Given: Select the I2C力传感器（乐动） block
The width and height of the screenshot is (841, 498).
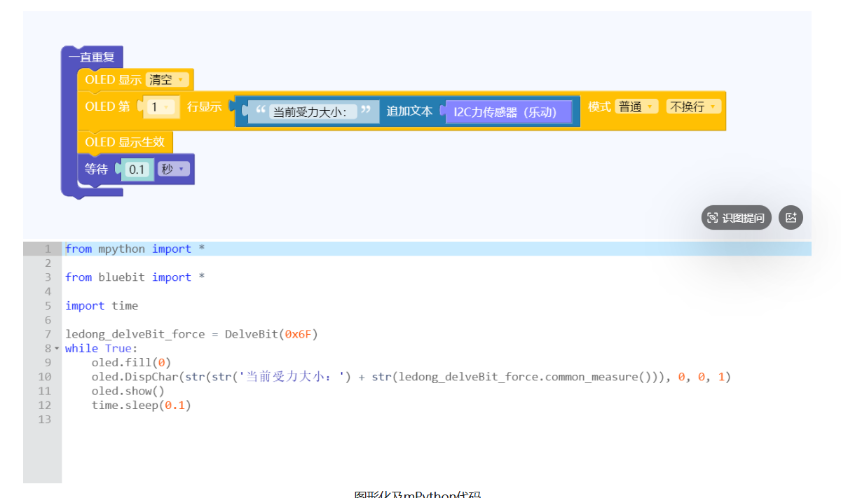Looking at the screenshot, I should 509,111.
